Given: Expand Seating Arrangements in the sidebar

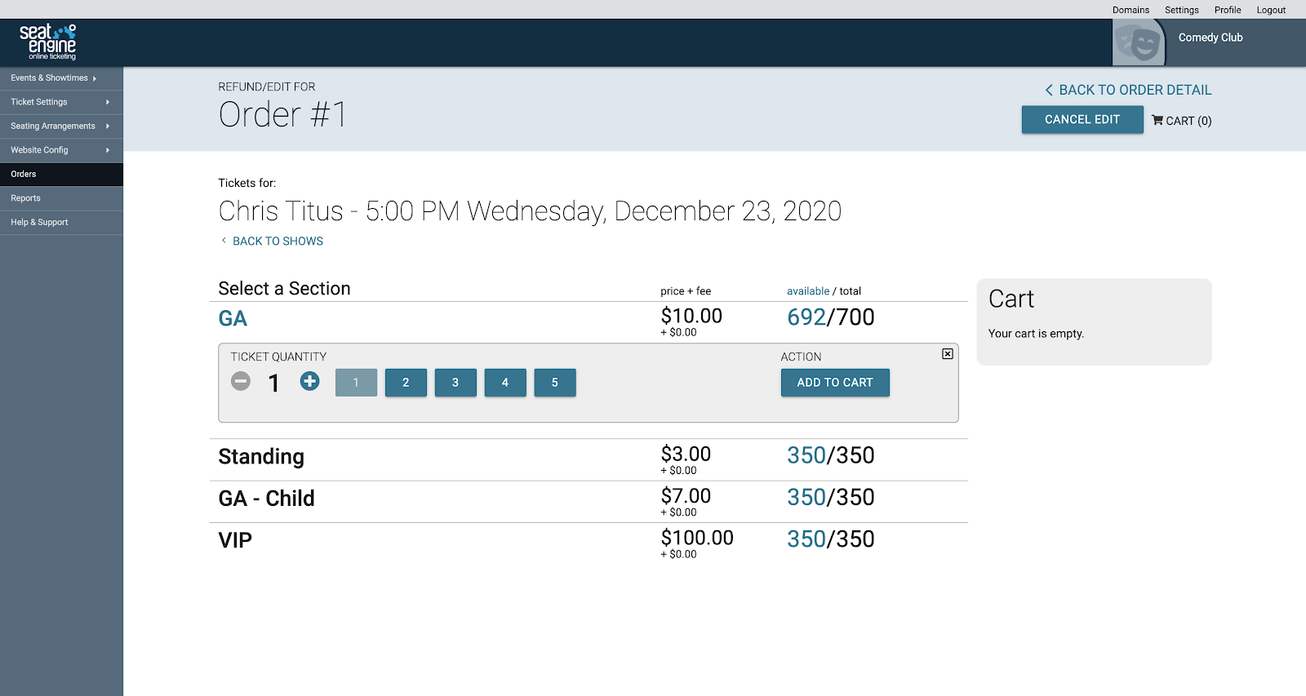Looking at the screenshot, I should pyautogui.click(x=61, y=126).
